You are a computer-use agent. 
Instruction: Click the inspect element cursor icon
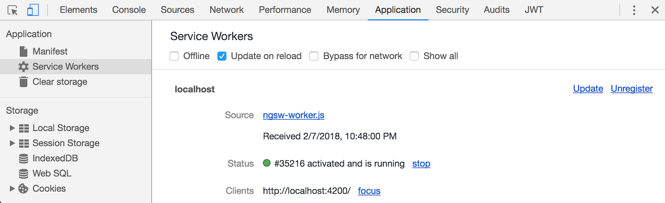(12, 10)
